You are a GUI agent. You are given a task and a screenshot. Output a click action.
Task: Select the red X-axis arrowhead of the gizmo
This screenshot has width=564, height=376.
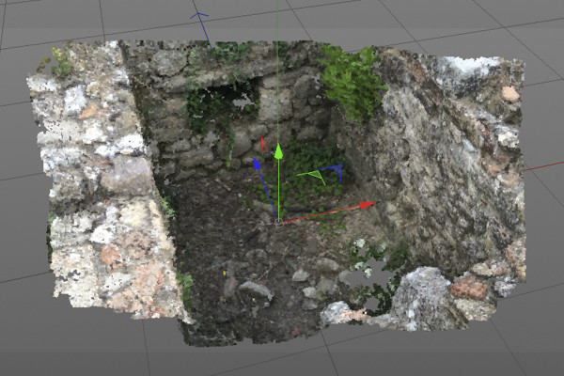click(x=368, y=205)
